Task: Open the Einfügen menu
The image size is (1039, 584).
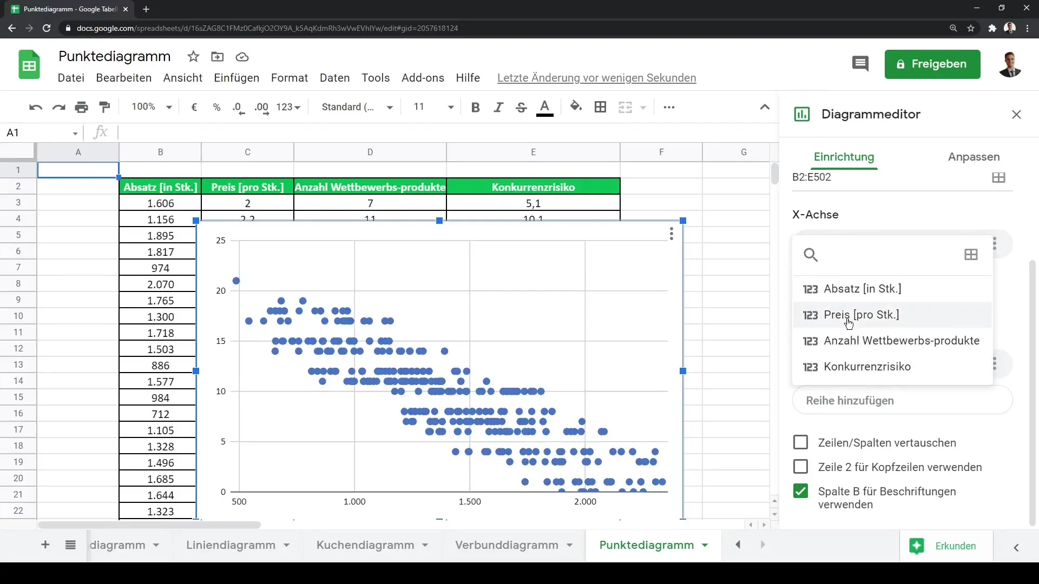Action: tap(236, 78)
